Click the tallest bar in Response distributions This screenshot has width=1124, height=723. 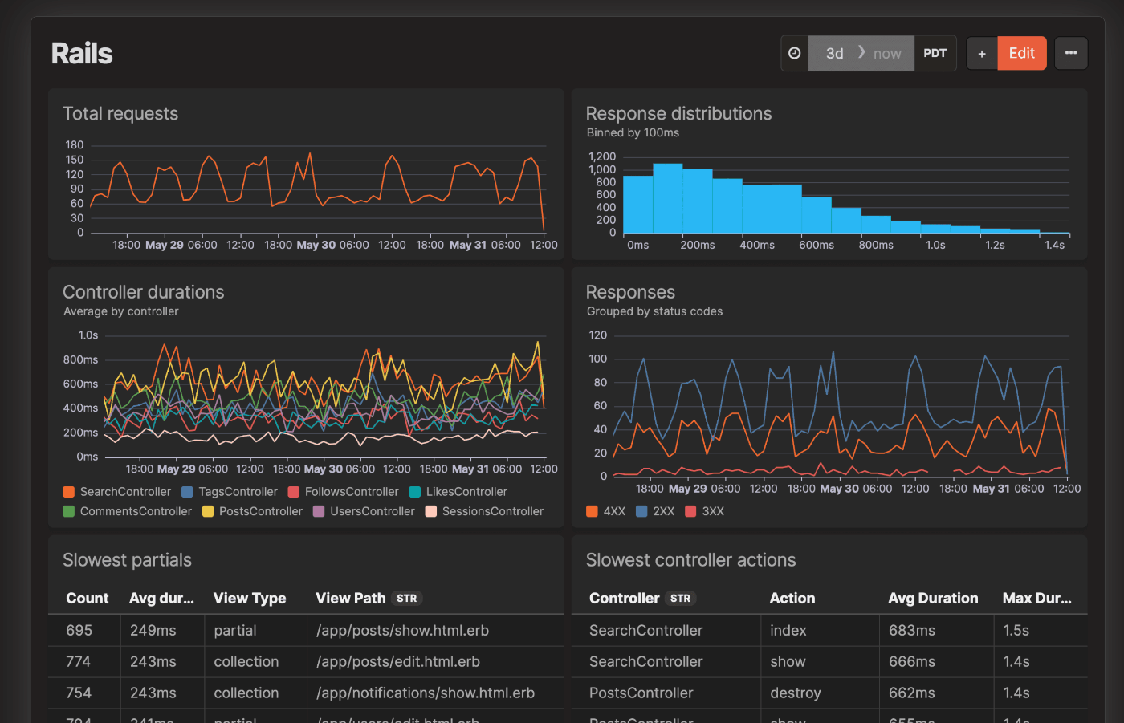point(668,198)
